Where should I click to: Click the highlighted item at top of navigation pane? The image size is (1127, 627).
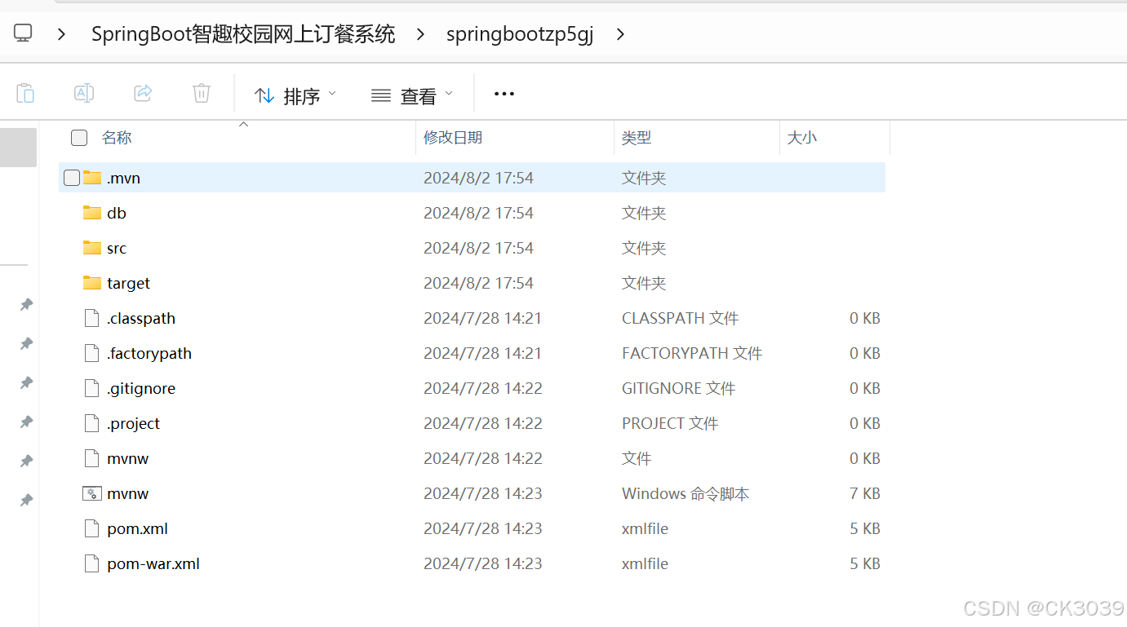[18, 148]
